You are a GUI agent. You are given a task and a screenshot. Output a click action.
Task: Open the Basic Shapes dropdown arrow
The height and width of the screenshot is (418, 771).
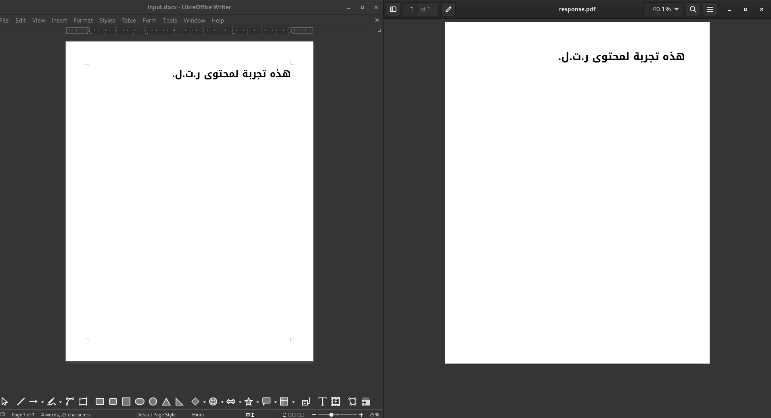(x=204, y=402)
